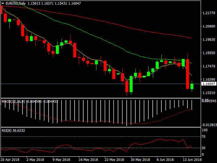Click the RSI 30 level label
Viewport: 217px width, 163px height.
pyautogui.click(x=203, y=148)
